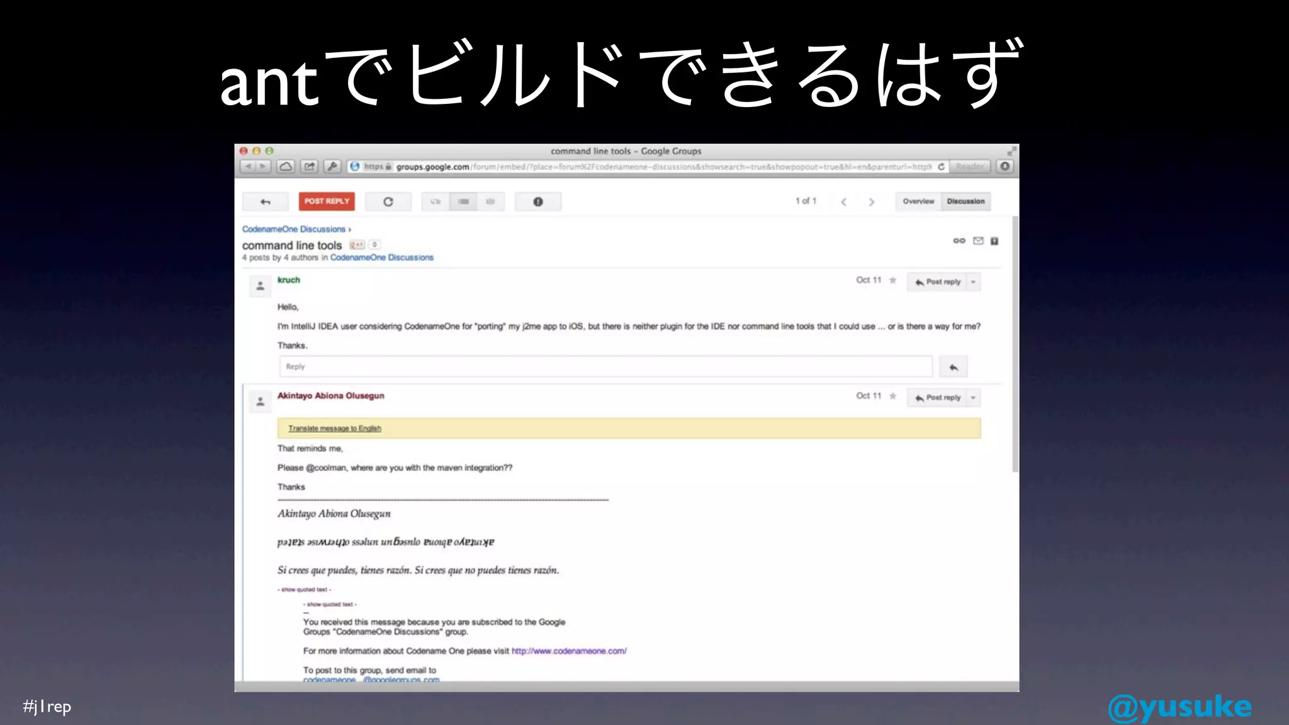Click into the Reply text field

pos(606,366)
